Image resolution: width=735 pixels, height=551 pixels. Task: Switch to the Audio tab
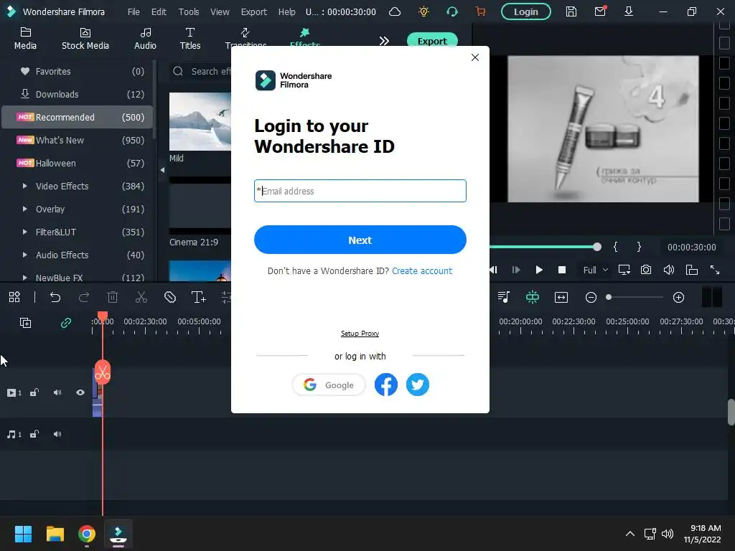point(145,39)
